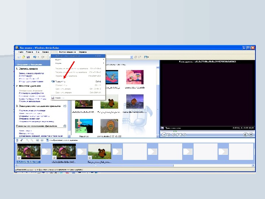The image size is (265, 199).
Task: Click transition cell after first storyboard clip
Action: [46, 151]
